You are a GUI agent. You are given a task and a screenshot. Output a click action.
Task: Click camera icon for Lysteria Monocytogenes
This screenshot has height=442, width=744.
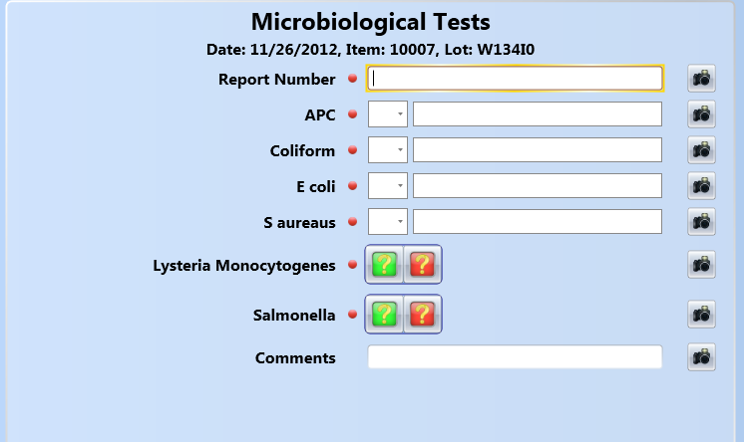click(x=701, y=265)
